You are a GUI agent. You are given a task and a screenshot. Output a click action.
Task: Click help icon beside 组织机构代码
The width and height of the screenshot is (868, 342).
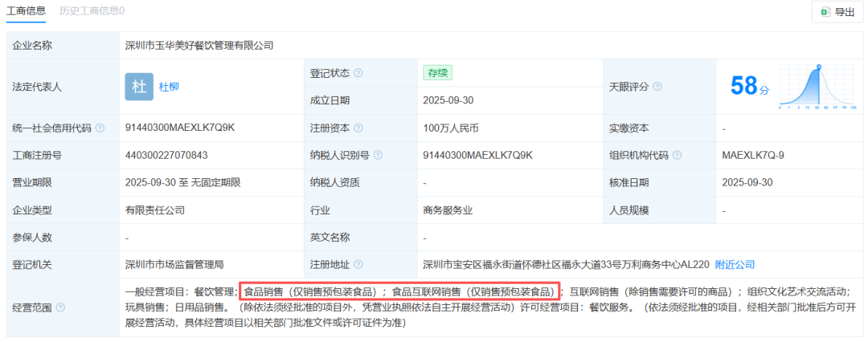677,155
